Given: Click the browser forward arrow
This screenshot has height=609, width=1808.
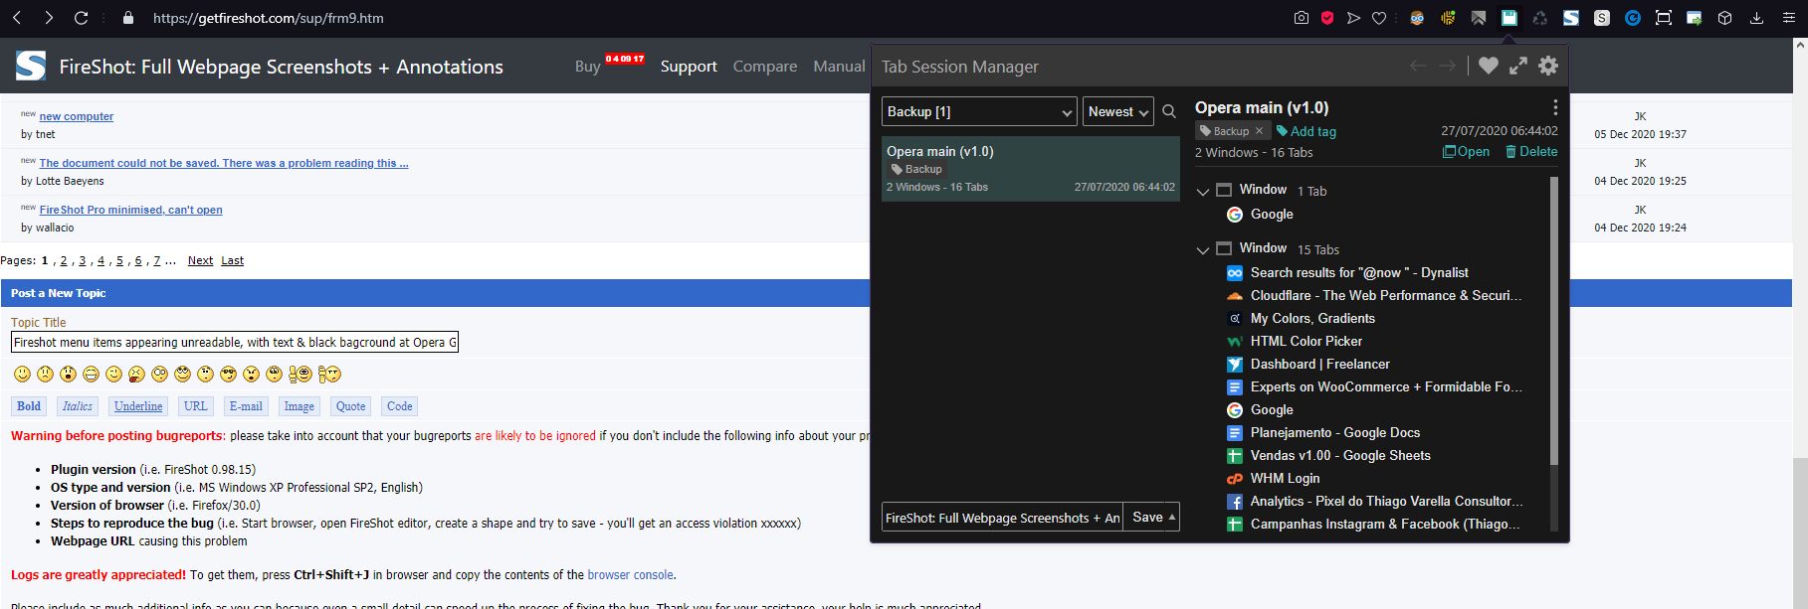Looking at the screenshot, I should click(x=49, y=18).
